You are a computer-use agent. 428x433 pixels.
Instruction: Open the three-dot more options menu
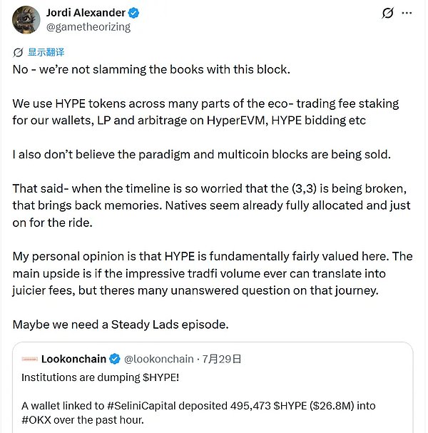(x=407, y=13)
